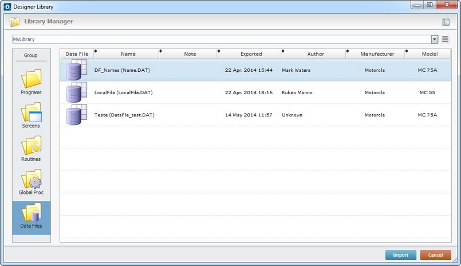Screen dimensions: 461x266
Task: Sort list by Author column header
Action: [316, 54]
